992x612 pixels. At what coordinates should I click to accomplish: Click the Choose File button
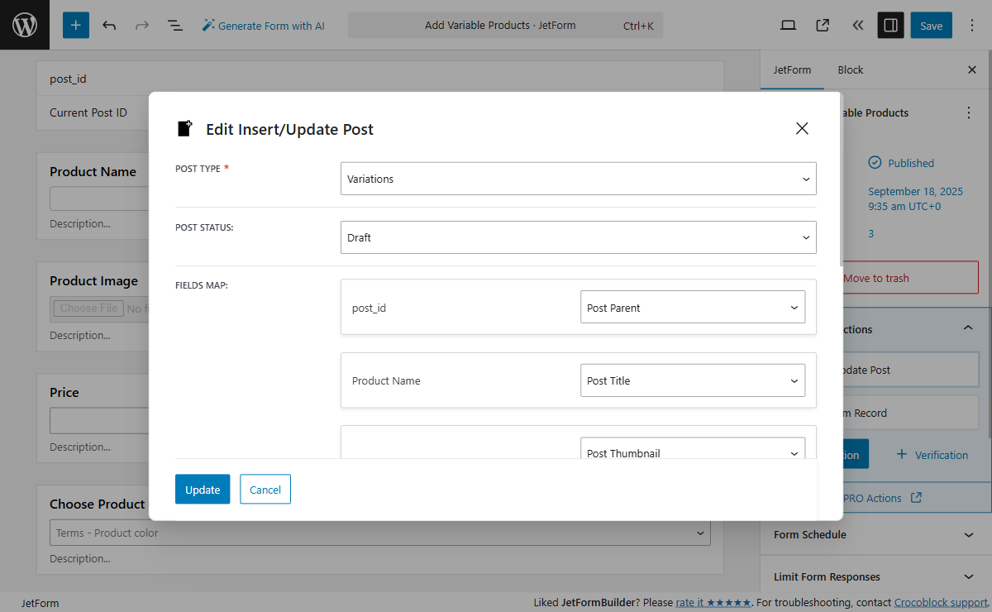[x=88, y=308]
